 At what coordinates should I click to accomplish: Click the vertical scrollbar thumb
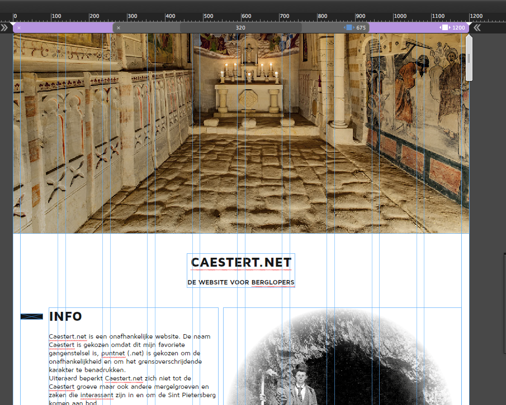[469, 58]
